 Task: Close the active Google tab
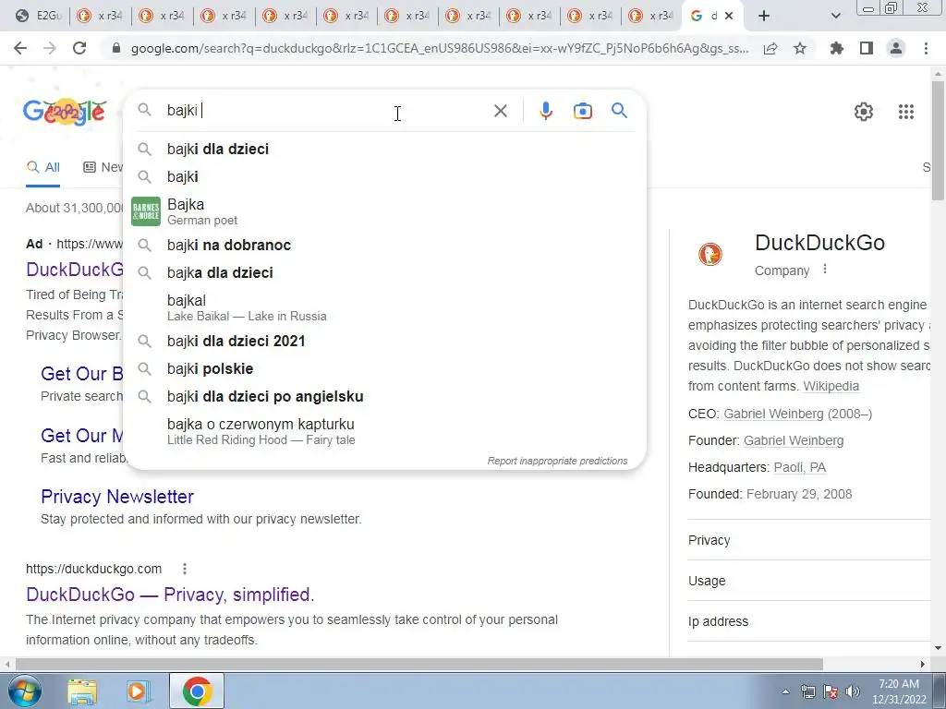pyautogui.click(x=729, y=17)
